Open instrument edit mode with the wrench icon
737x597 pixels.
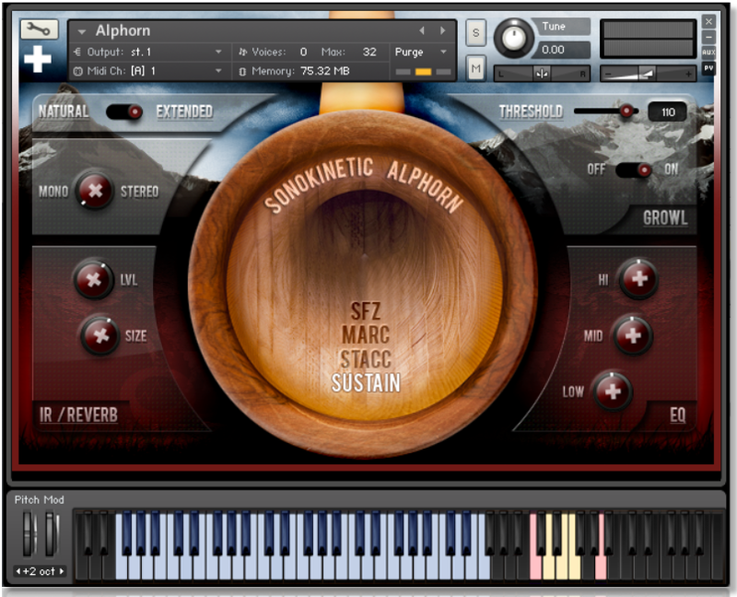click(x=39, y=29)
